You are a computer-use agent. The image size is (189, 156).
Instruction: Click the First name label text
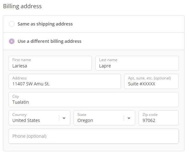coord(22,60)
